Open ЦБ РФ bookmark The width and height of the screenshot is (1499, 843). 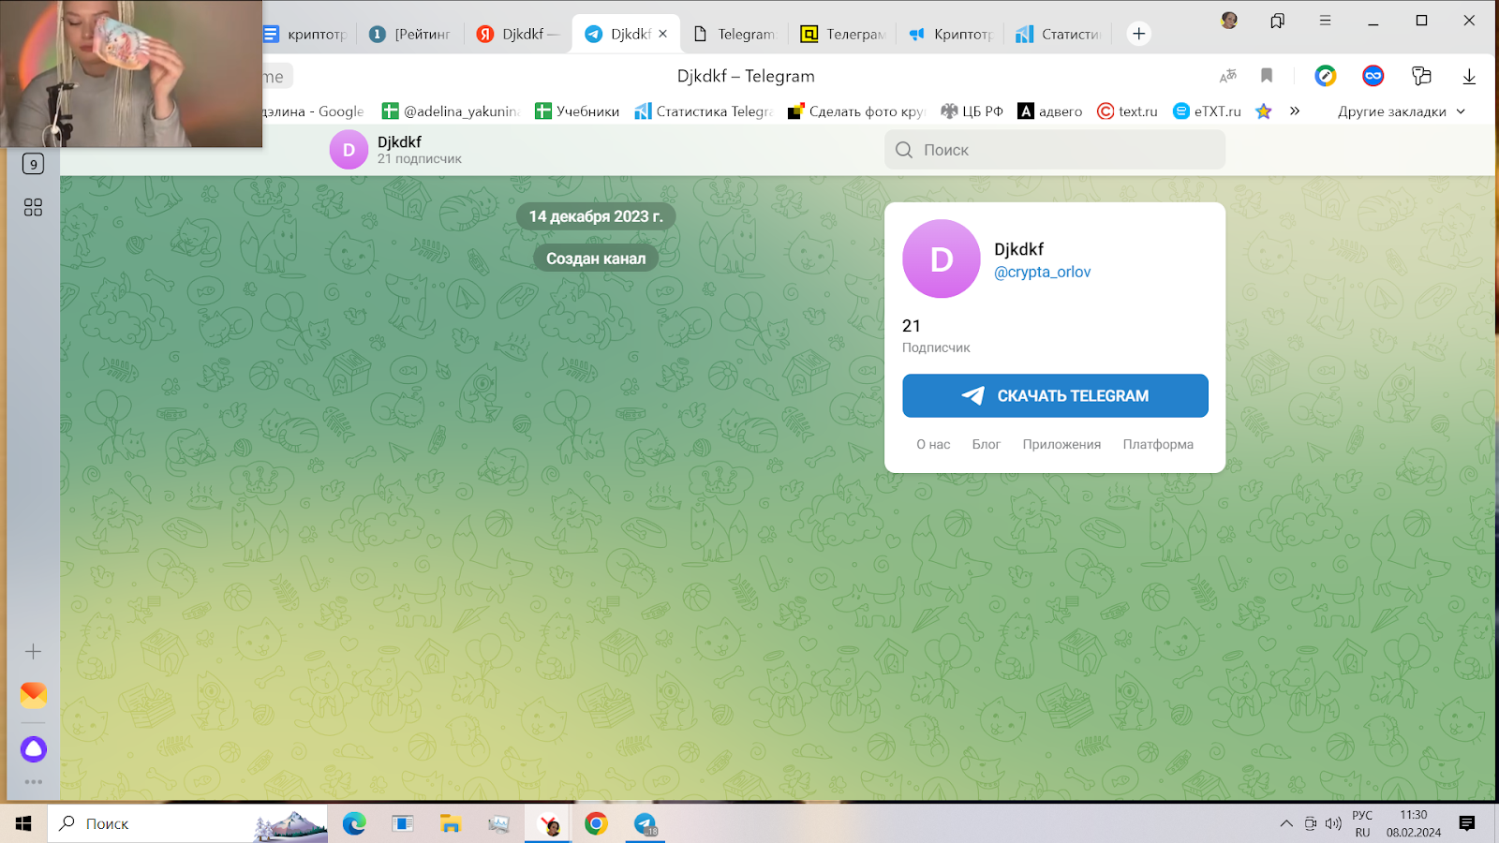(972, 111)
